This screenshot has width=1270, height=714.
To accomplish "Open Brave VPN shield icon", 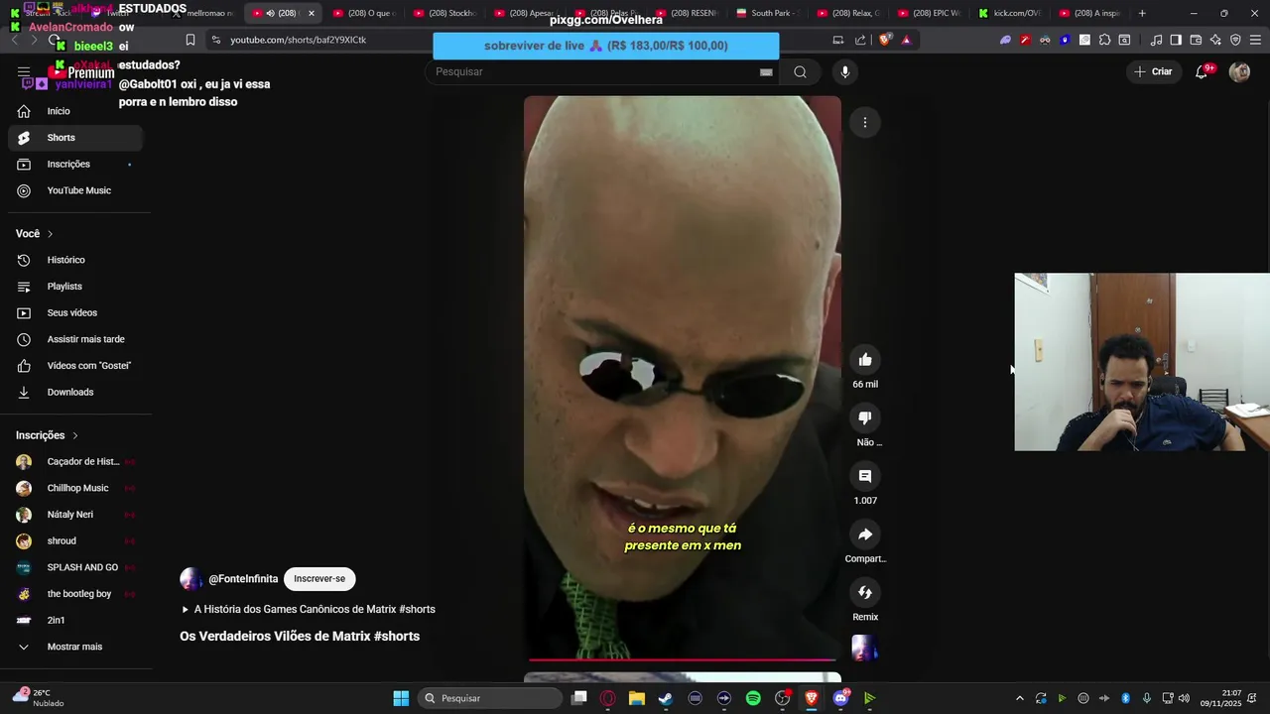I will (1235, 40).
